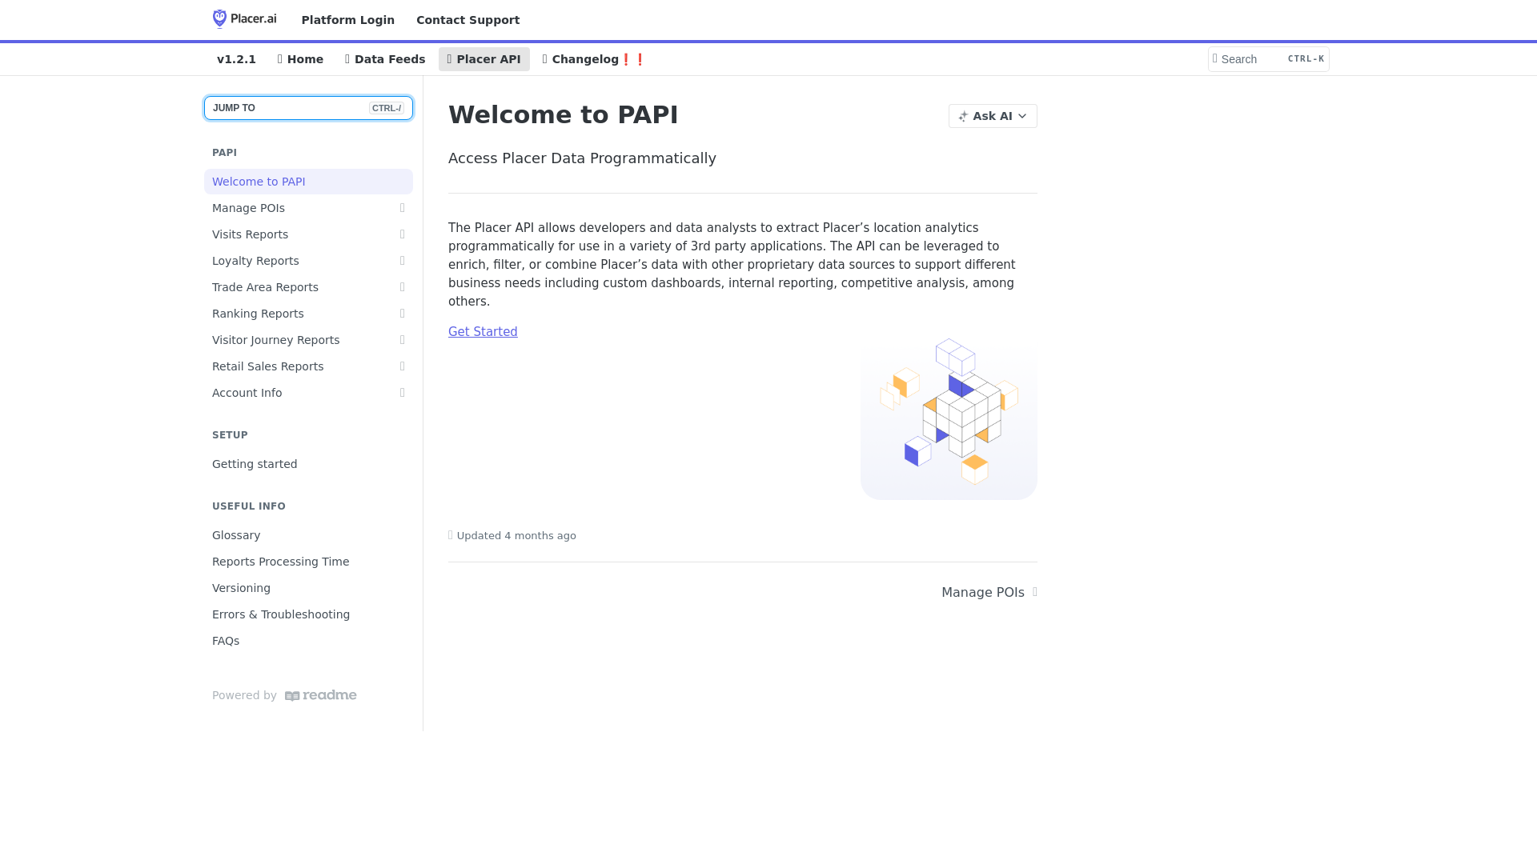Focus the Search field
1537x864 pixels.
[1268, 59]
